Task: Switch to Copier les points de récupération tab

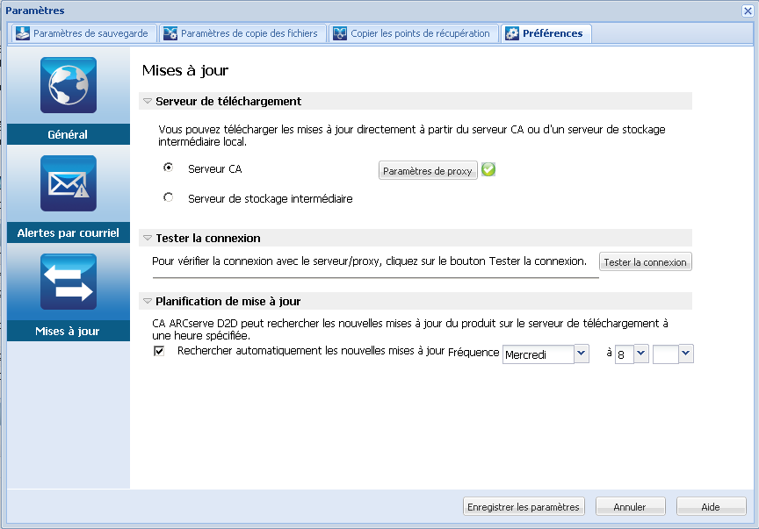Action: (x=414, y=33)
